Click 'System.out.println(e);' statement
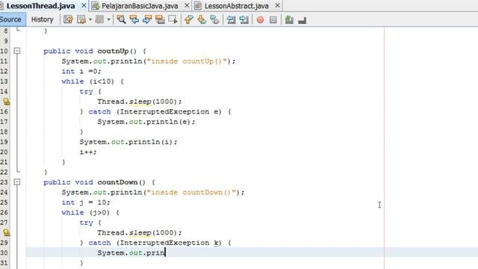 (146, 122)
